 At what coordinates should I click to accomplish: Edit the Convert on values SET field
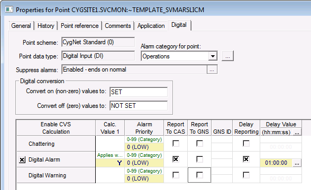tap(139, 92)
